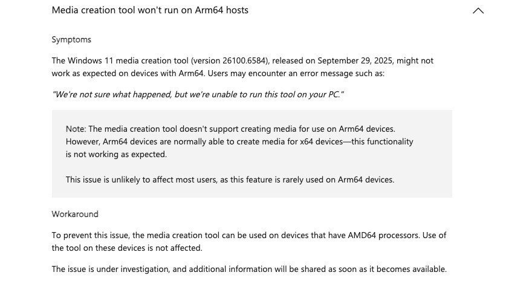Collapse the section using the chevron arrow
The height and width of the screenshot is (281, 532).
click(478, 11)
